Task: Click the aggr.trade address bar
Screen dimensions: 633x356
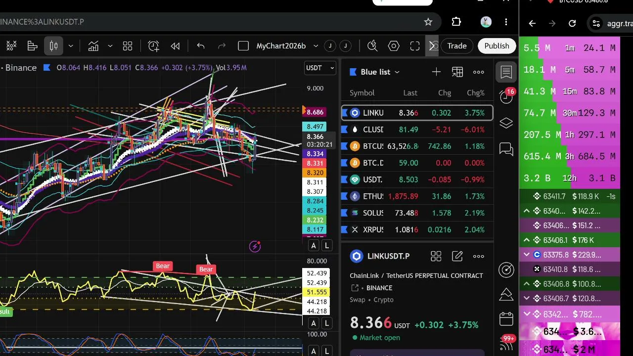Action: [x=611, y=23]
